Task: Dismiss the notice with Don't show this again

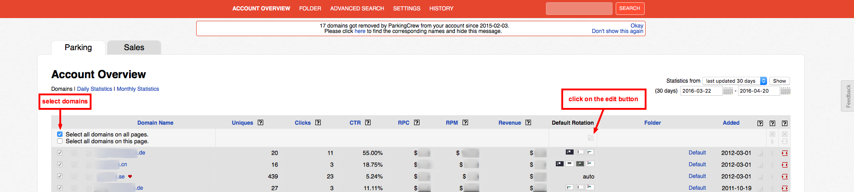Action: coord(617,32)
